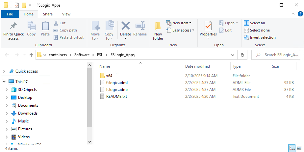This screenshot has height=152, width=304.
Task: Click Select all in ribbon
Action: pyautogui.click(x=254, y=23)
